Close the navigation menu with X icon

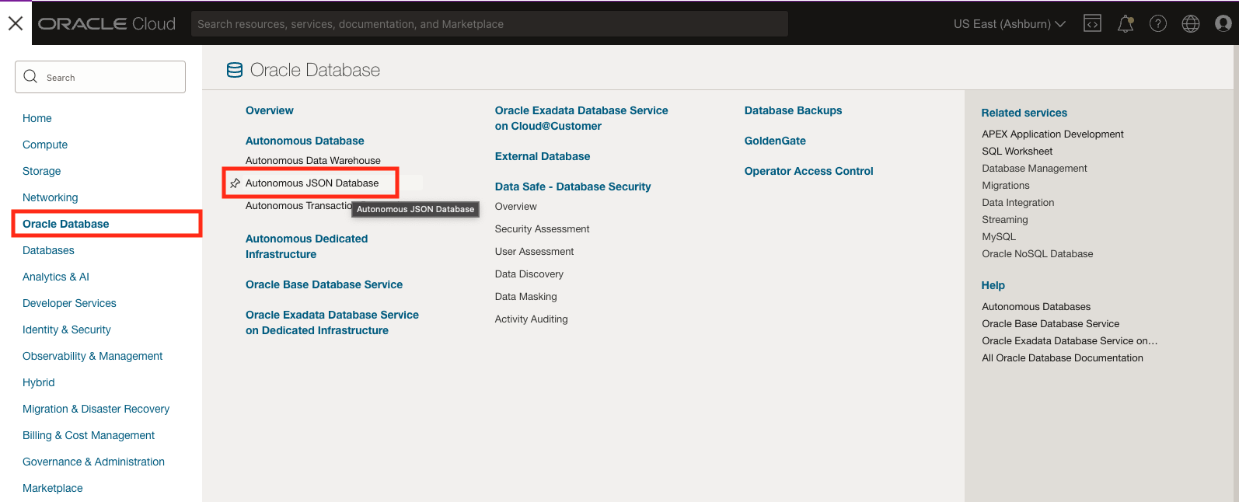[16, 23]
